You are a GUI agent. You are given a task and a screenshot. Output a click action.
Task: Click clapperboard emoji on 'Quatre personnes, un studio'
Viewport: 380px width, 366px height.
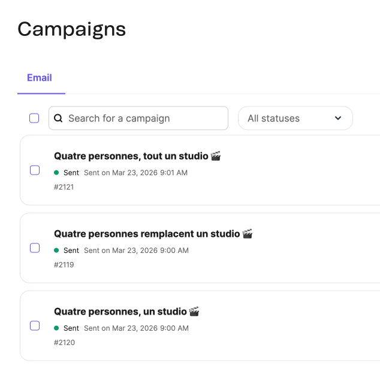[x=194, y=312]
